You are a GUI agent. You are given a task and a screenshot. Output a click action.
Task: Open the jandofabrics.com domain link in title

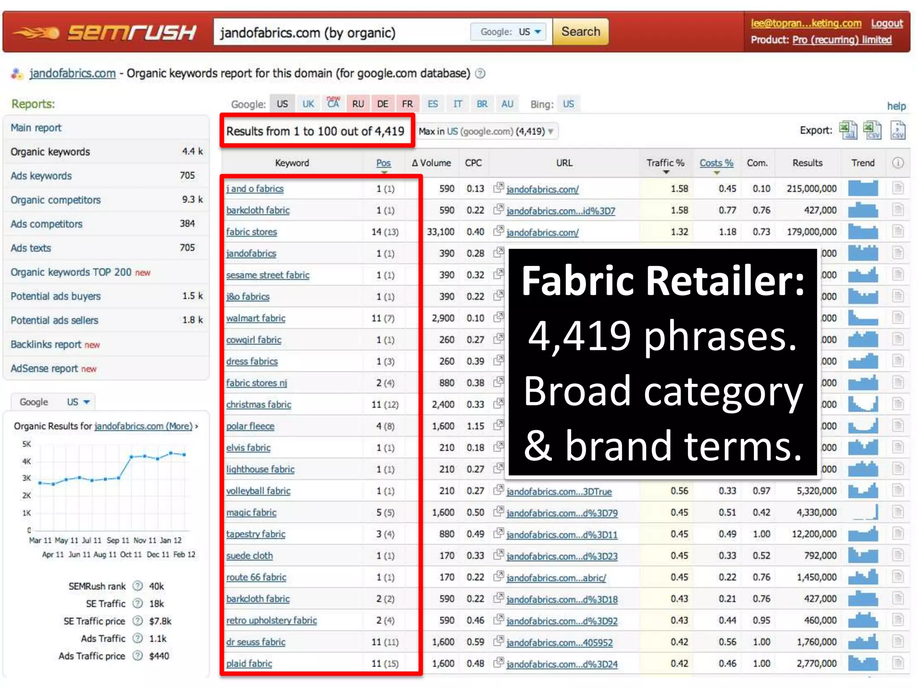click(x=73, y=73)
